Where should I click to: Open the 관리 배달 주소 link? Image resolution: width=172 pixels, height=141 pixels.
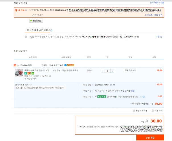coord(157,3)
